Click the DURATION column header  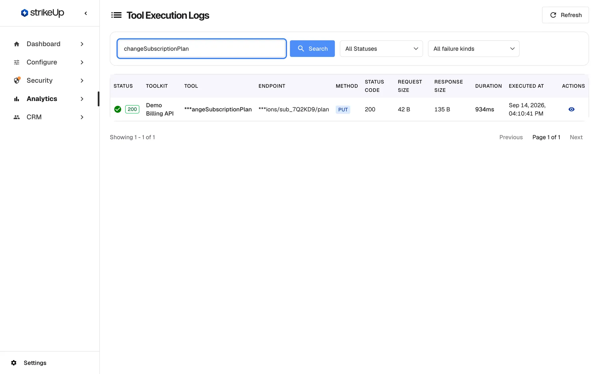tap(489, 86)
